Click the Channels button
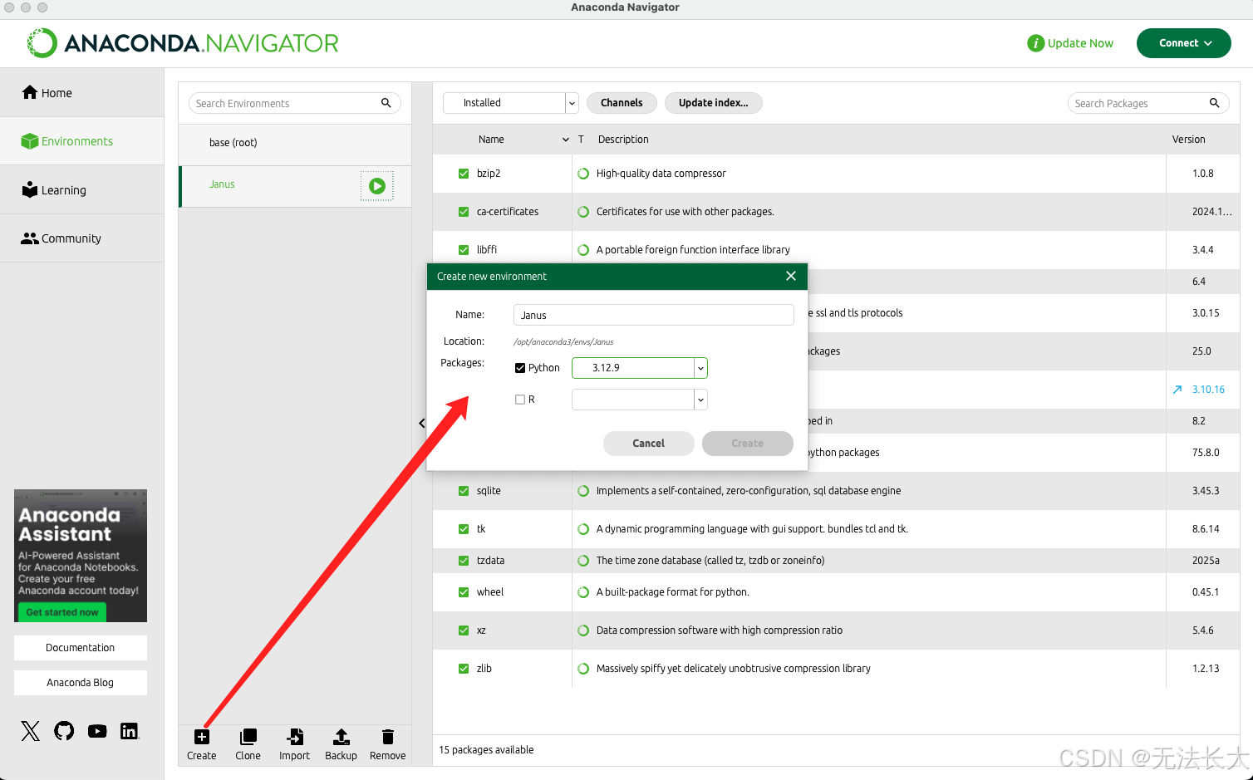 622,103
